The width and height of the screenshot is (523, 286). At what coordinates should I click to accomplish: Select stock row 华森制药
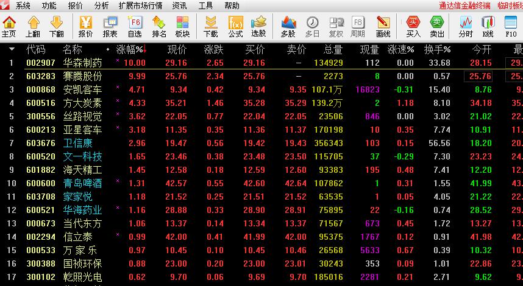261,63
